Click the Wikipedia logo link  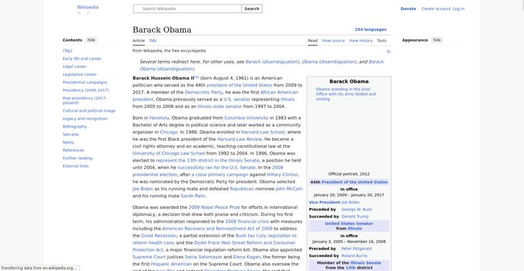pos(88,7)
